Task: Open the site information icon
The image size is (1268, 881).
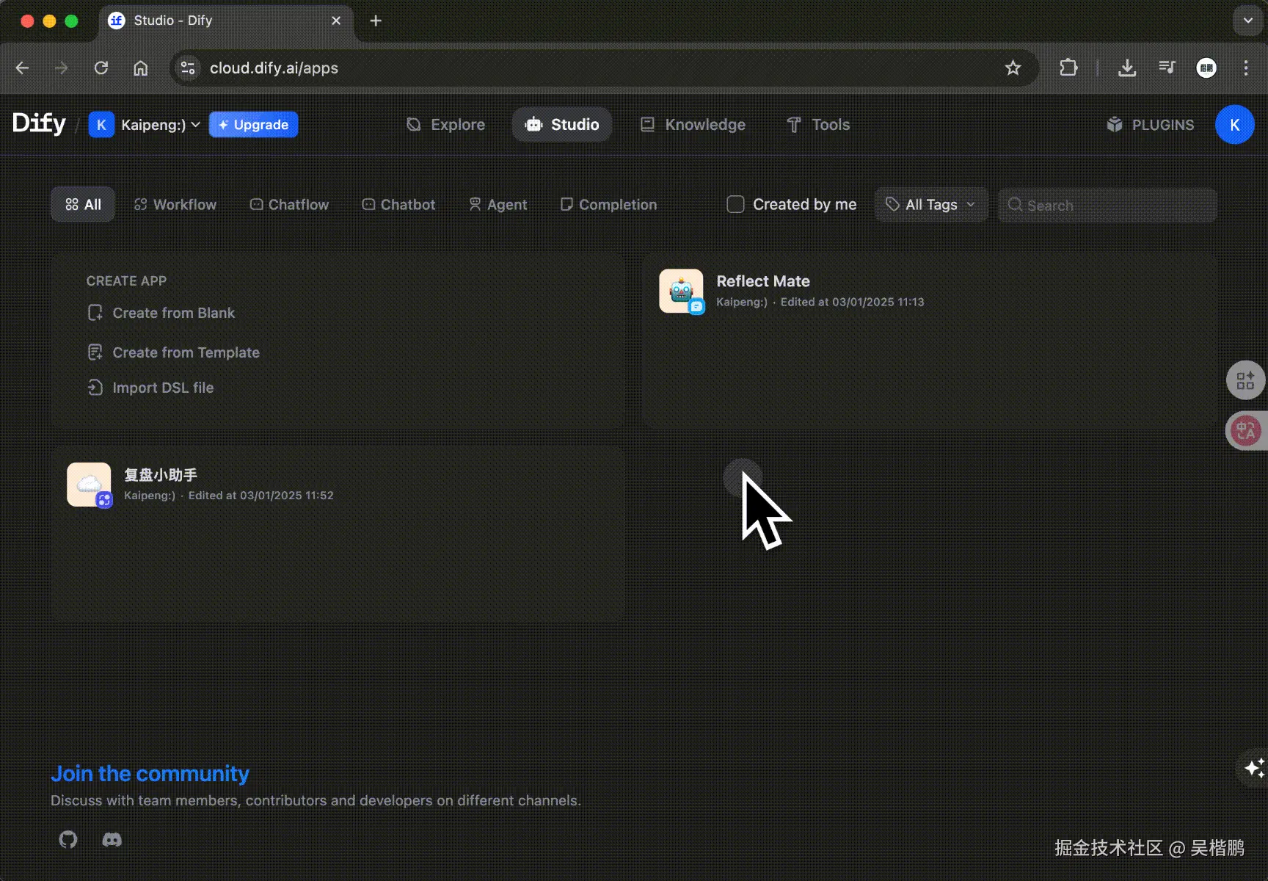Action: coord(188,68)
